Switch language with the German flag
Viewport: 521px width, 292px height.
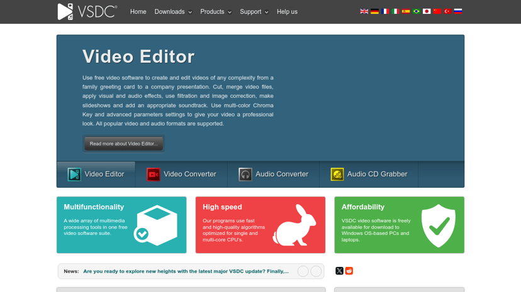(x=374, y=11)
